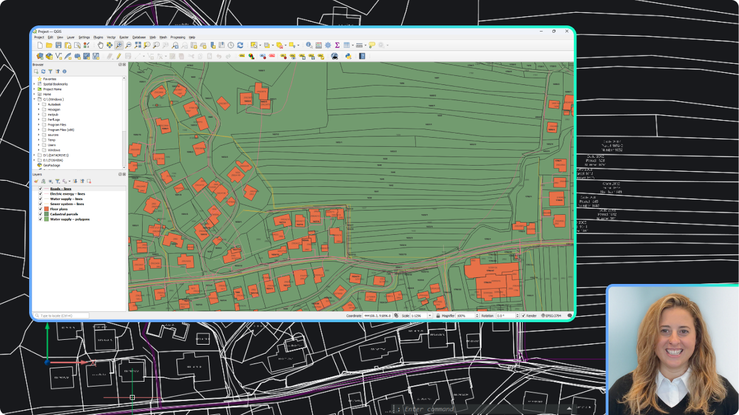
Task: Enable the Render checkbox in status bar
Action: pos(523,316)
